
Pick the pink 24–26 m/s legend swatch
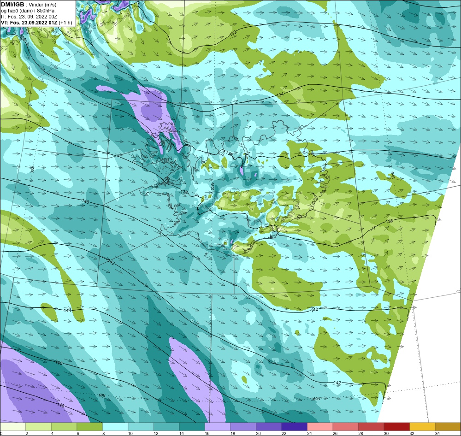320,427
